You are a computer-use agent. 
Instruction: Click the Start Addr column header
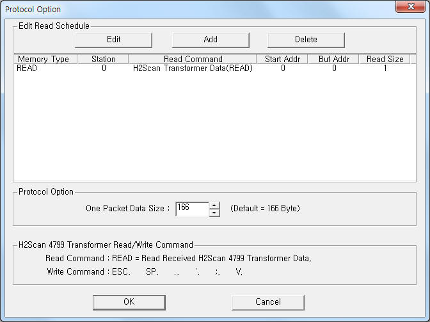(x=282, y=59)
